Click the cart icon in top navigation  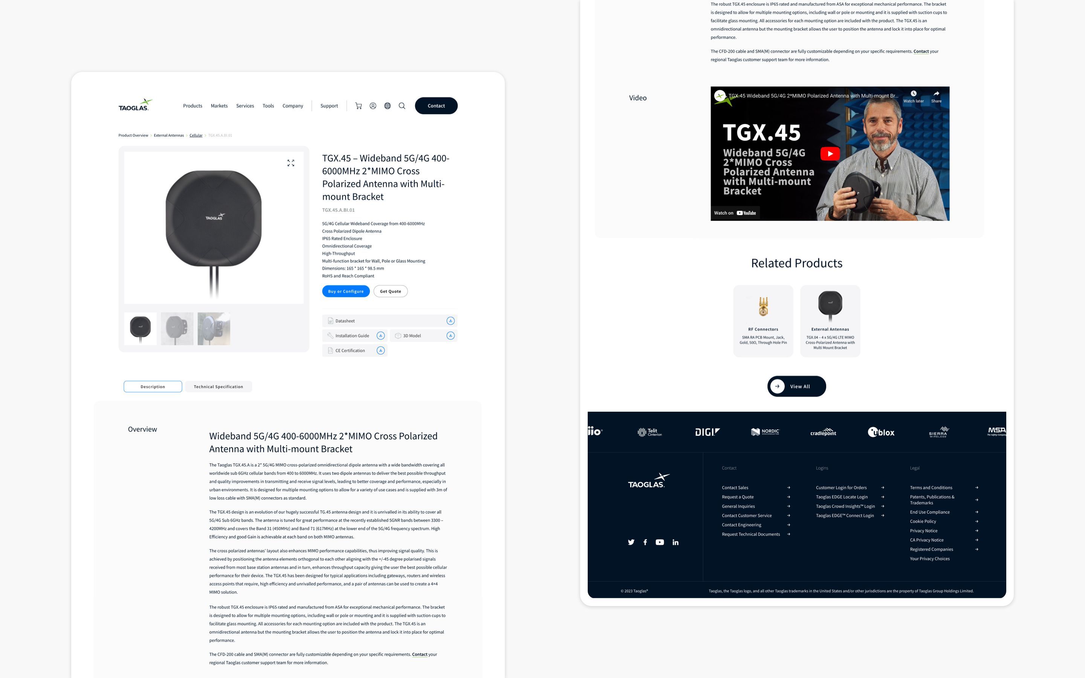tap(358, 105)
